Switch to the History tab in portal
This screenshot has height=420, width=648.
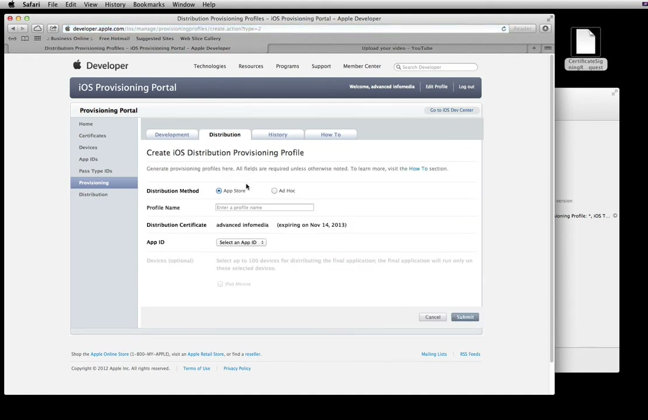(278, 135)
